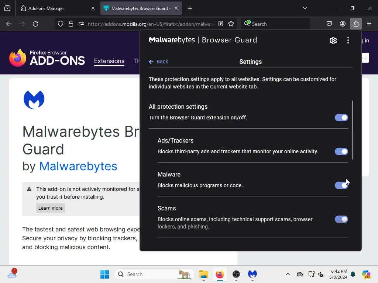Navigate back with the browser back arrow
378x283 pixels.
click(x=9, y=24)
